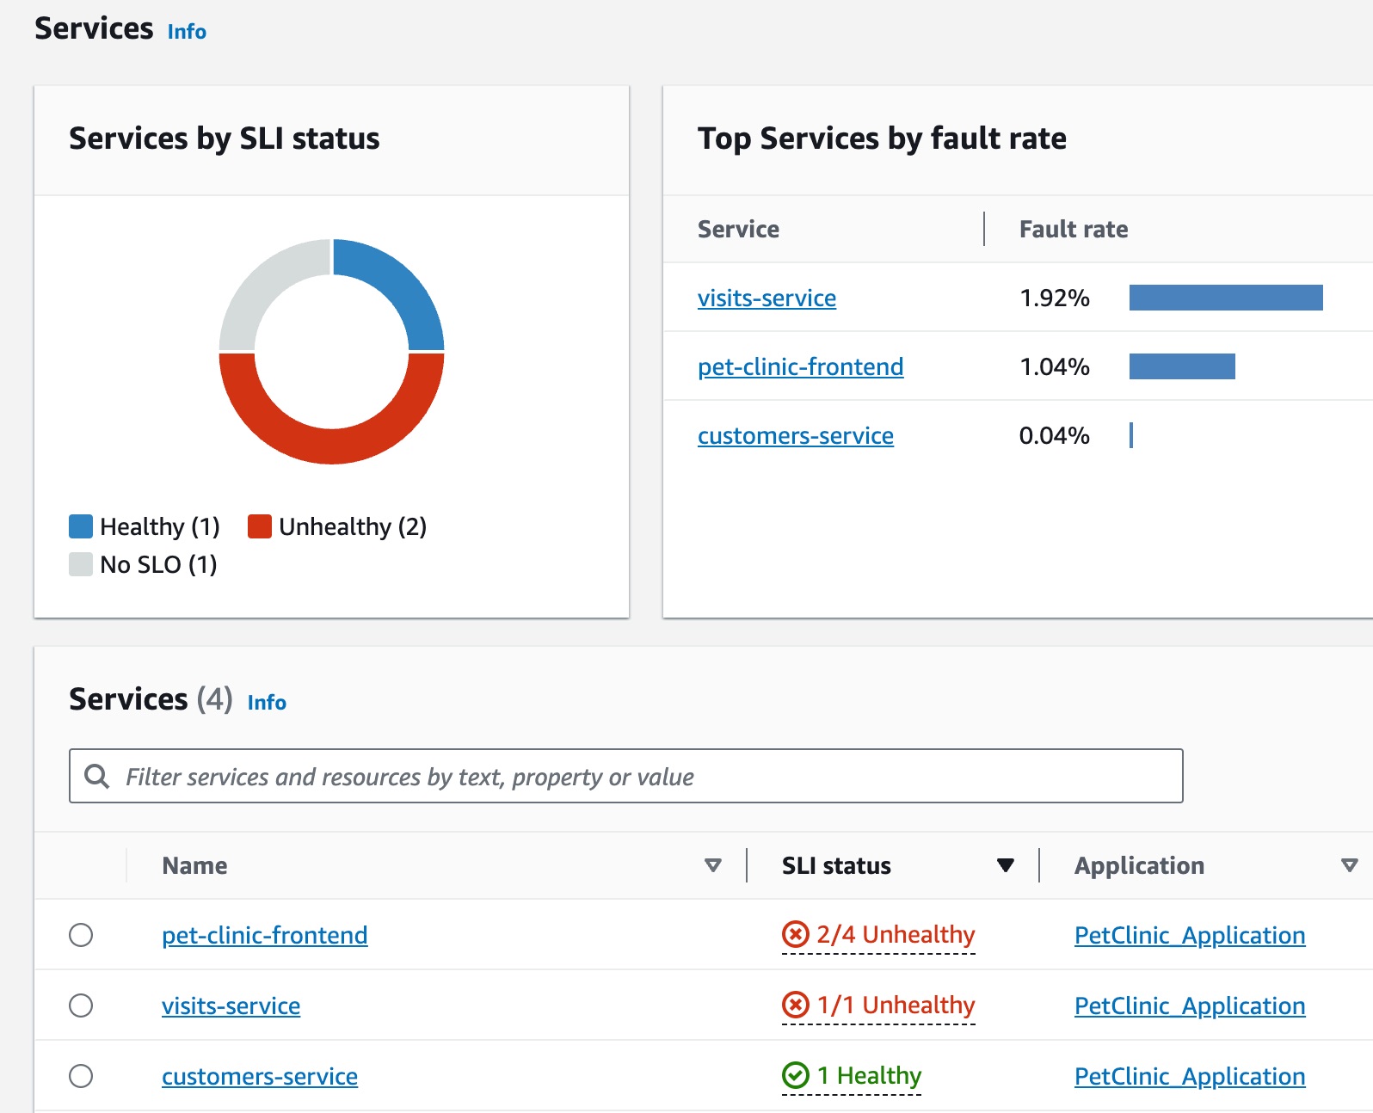Click the red Unhealthy legend swatch

[260, 526]
